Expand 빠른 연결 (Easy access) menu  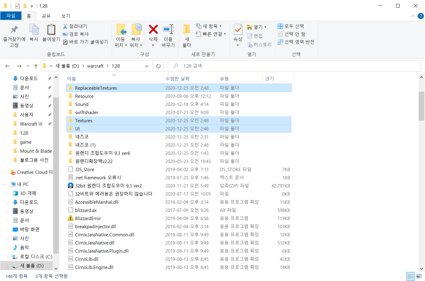click(x=211, y=34)
